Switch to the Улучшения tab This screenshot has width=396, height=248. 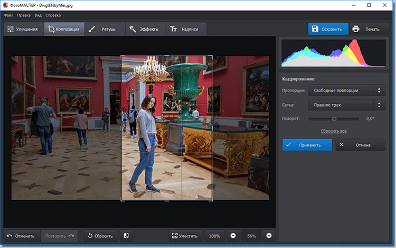pyautogui.click(x=23, y=29)
